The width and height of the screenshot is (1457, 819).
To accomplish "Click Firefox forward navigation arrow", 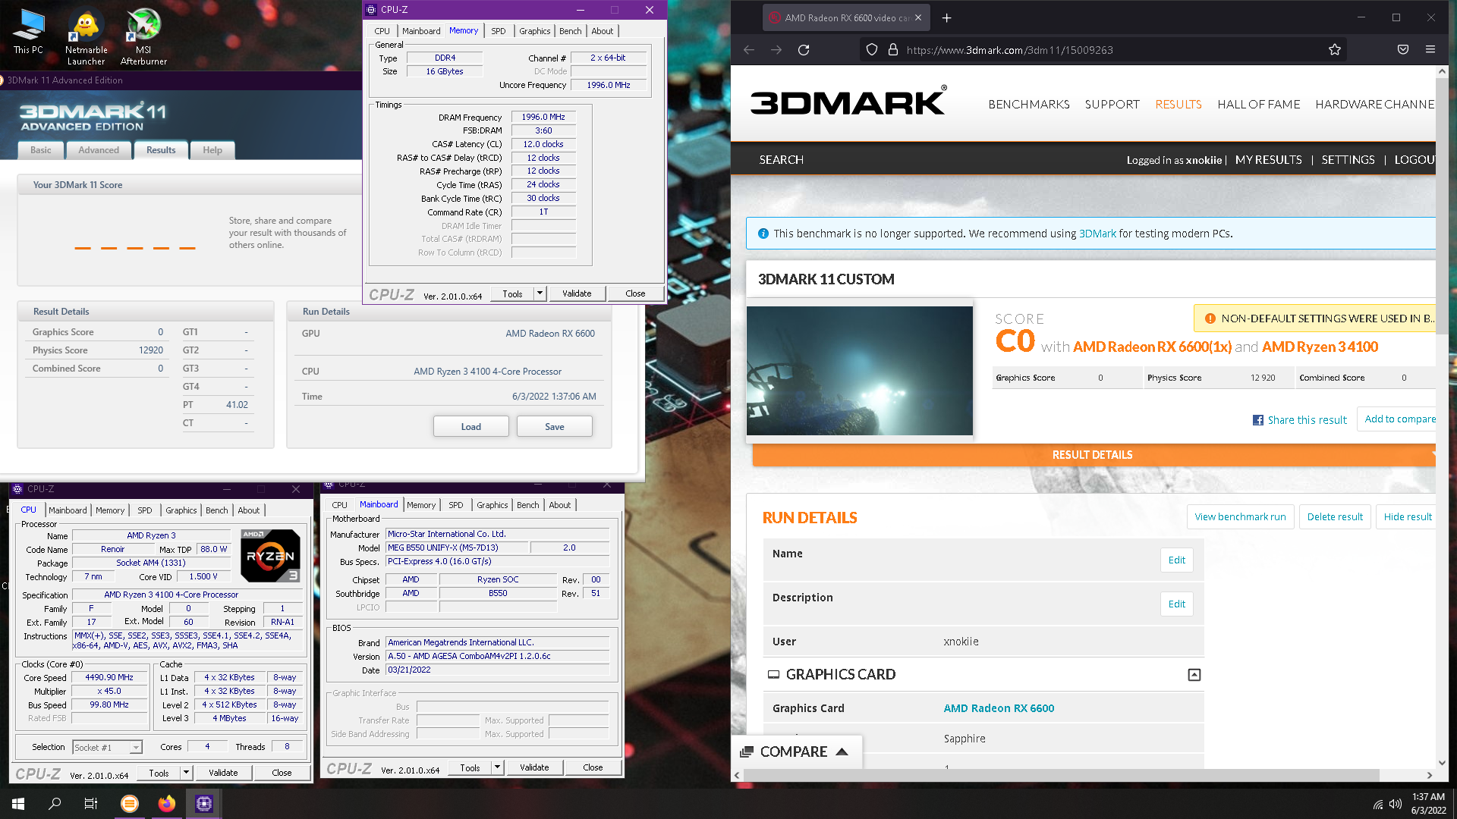I will click(x=776, y=50).
